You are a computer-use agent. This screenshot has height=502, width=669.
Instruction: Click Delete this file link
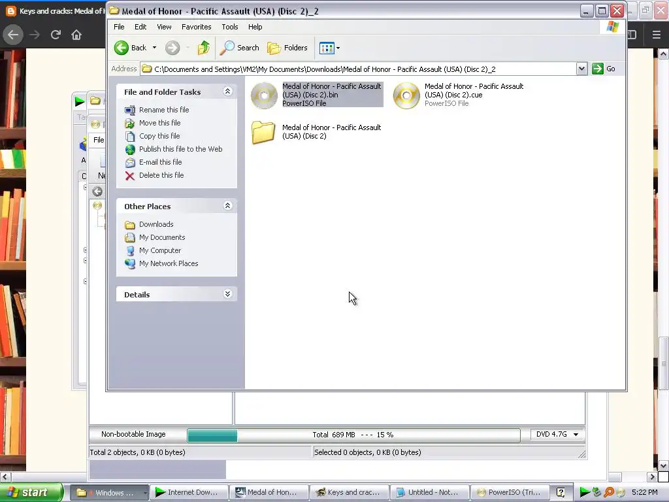[x=161, y=175]
